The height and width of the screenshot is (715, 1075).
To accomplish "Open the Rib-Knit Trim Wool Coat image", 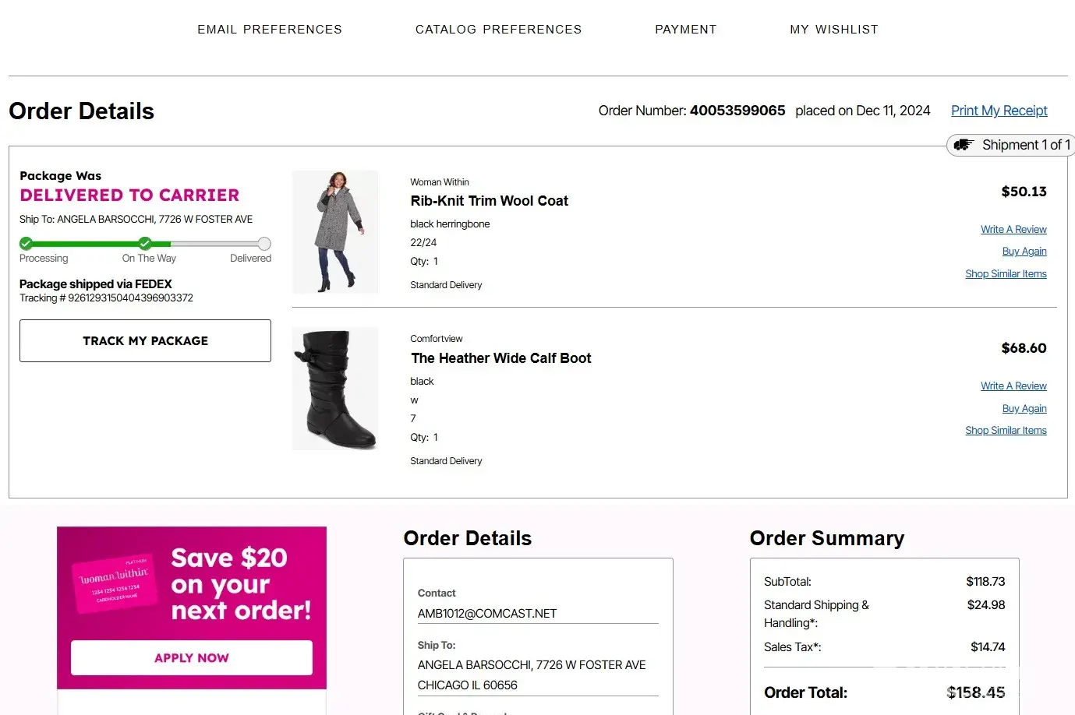I will (x=335, y=231).
